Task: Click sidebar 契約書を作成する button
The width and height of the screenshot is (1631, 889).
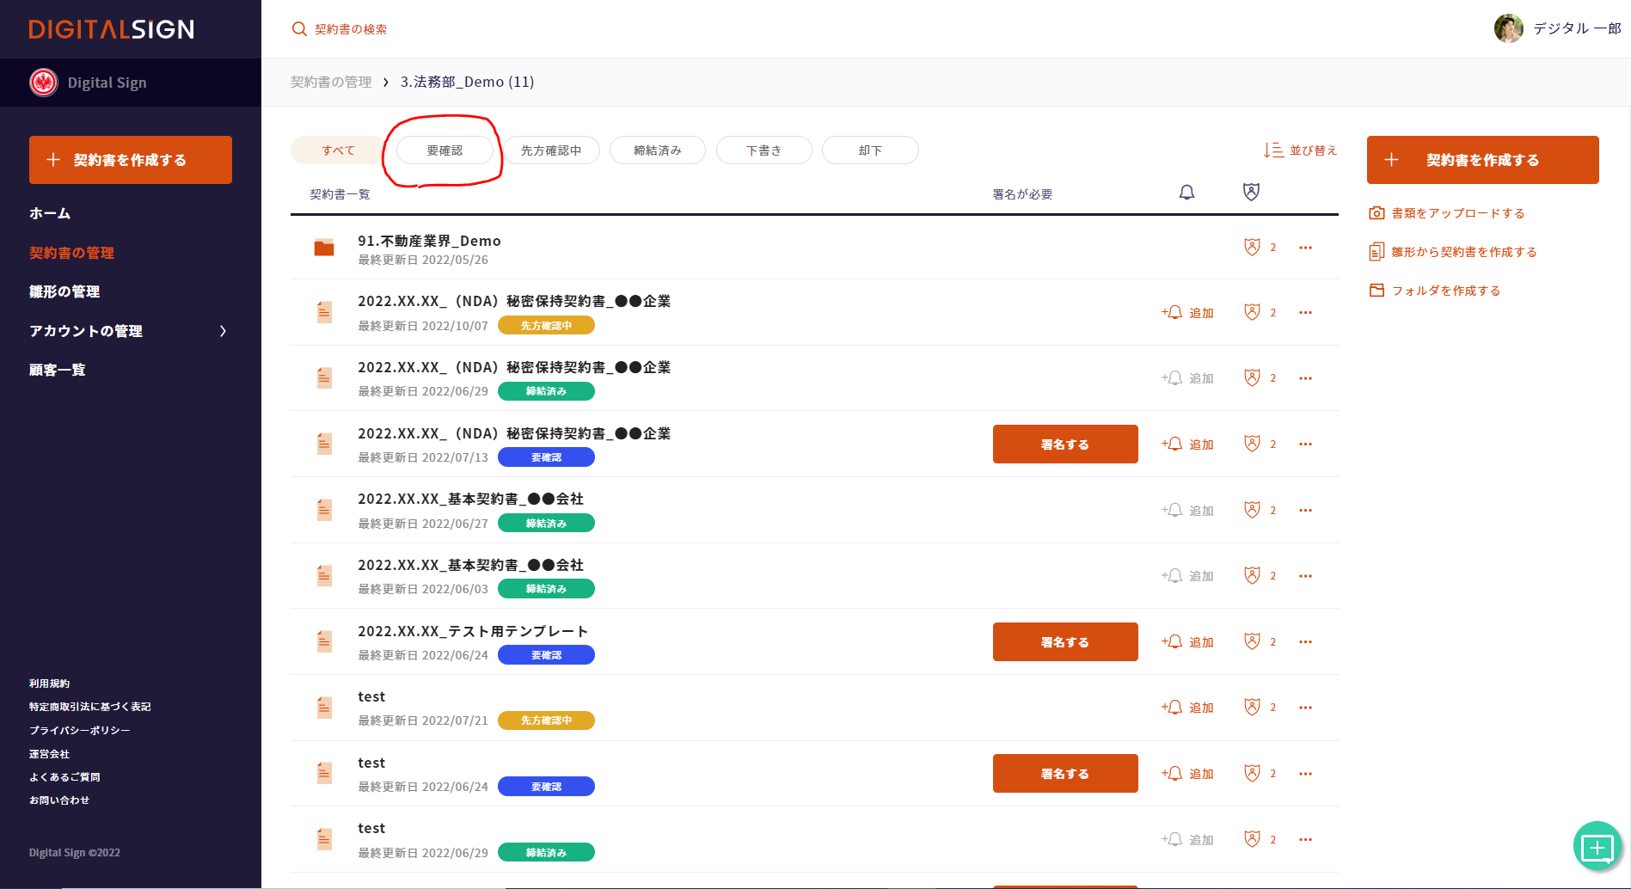Action: tap(131, 160)
